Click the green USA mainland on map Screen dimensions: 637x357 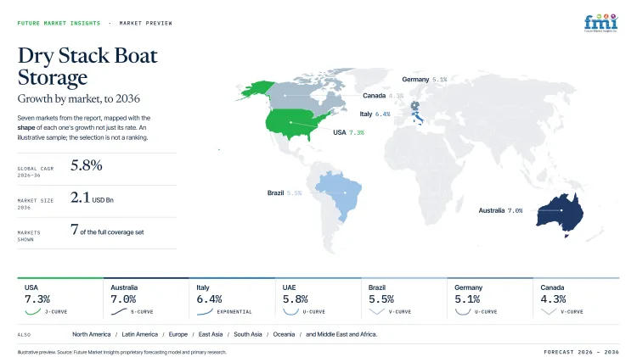[x=296, y=123]
